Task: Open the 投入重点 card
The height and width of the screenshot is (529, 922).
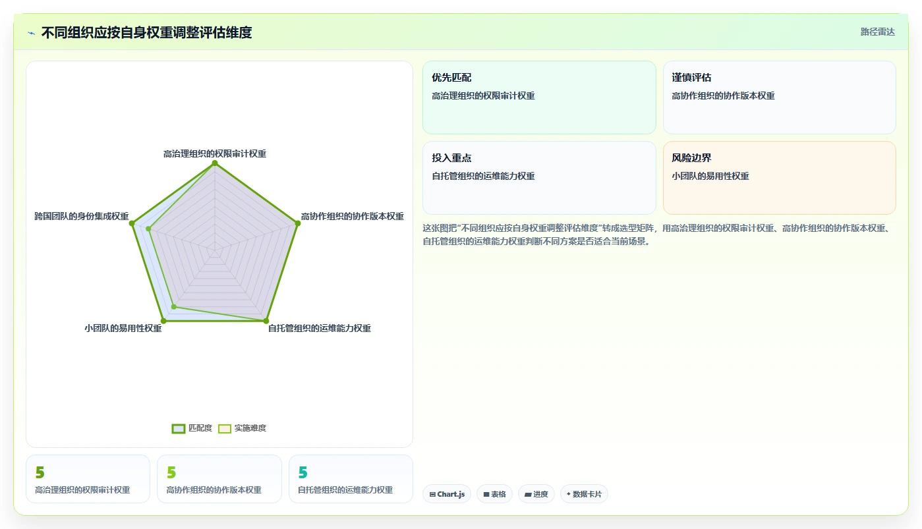Action: 539,178
